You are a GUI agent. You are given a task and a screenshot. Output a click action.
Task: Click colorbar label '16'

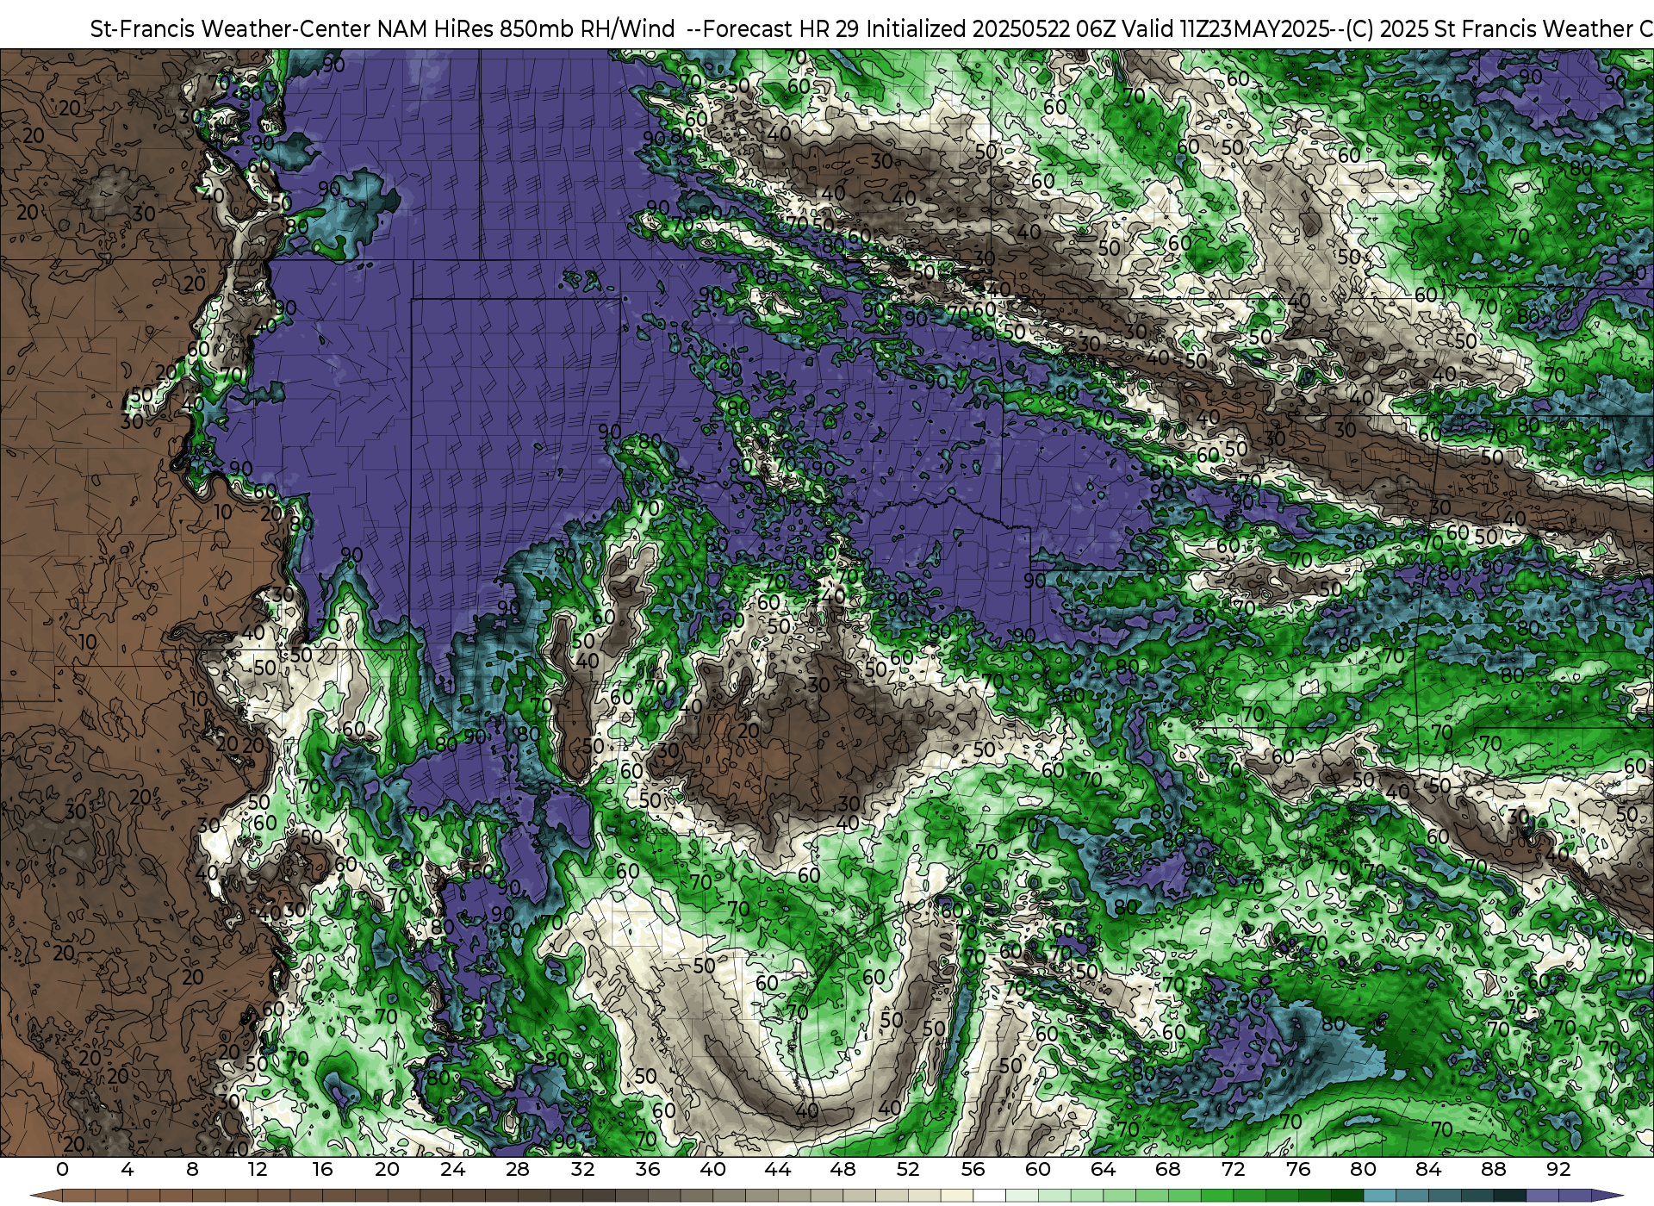322,1170
